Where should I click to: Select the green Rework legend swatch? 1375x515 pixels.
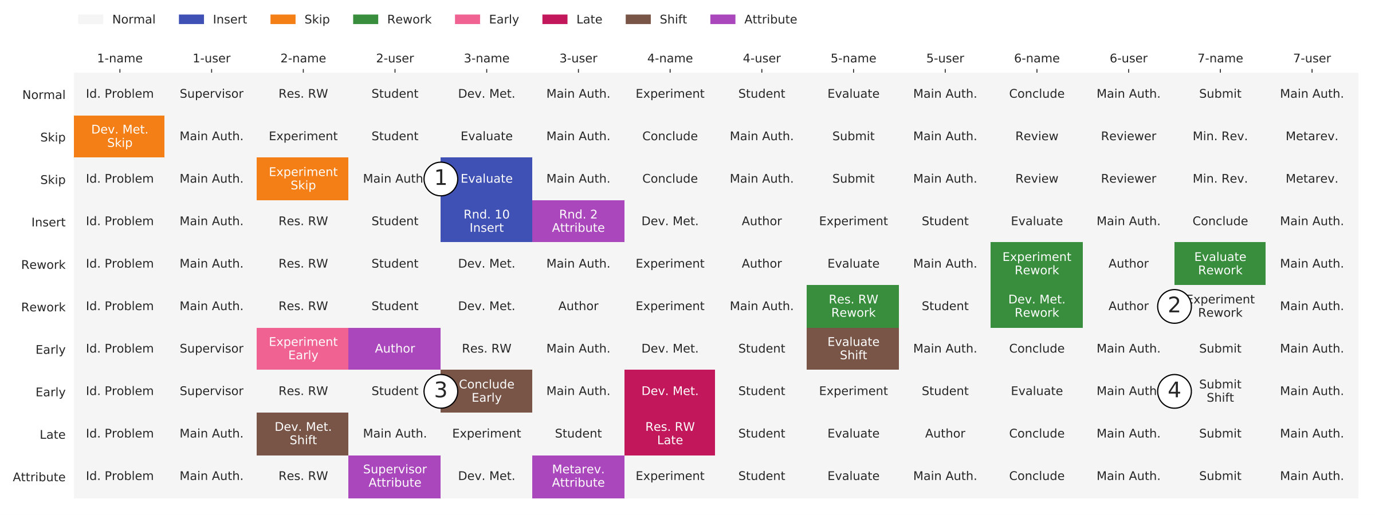point(366,19)
